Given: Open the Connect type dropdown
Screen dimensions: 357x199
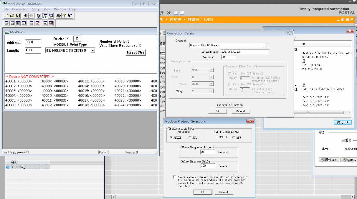Looking at the screenshot, I should click(x=267, y=45).
